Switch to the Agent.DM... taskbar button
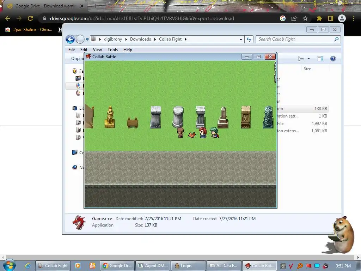Screen dimensions: 361x271 [153, 266]
